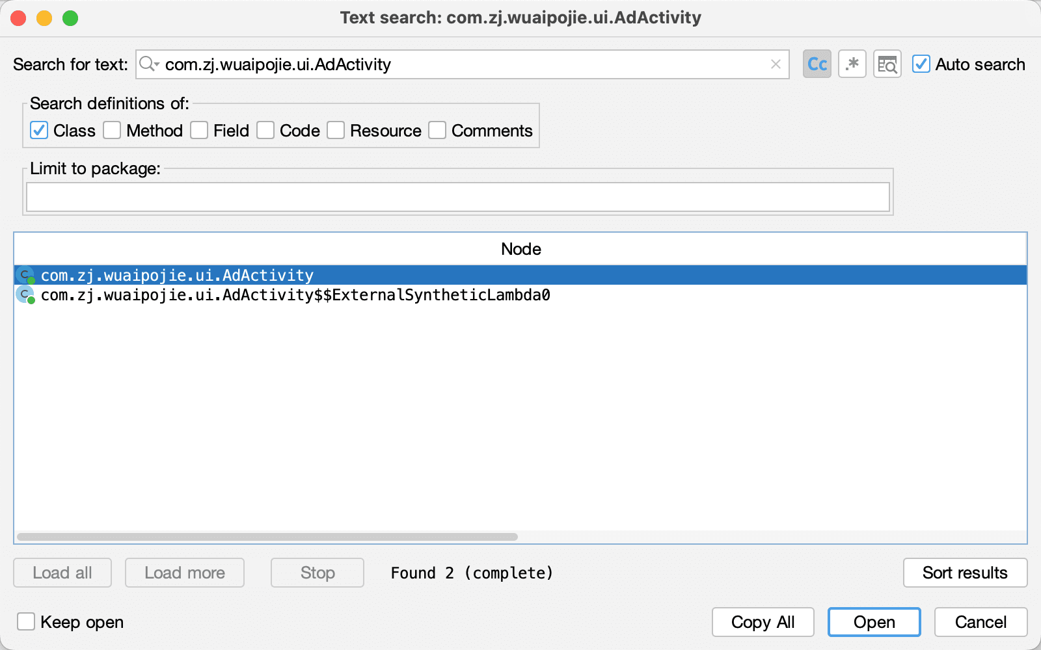Close the dialog with the red window button
This screenshot has width=1041, height=650.
point(18,18)
